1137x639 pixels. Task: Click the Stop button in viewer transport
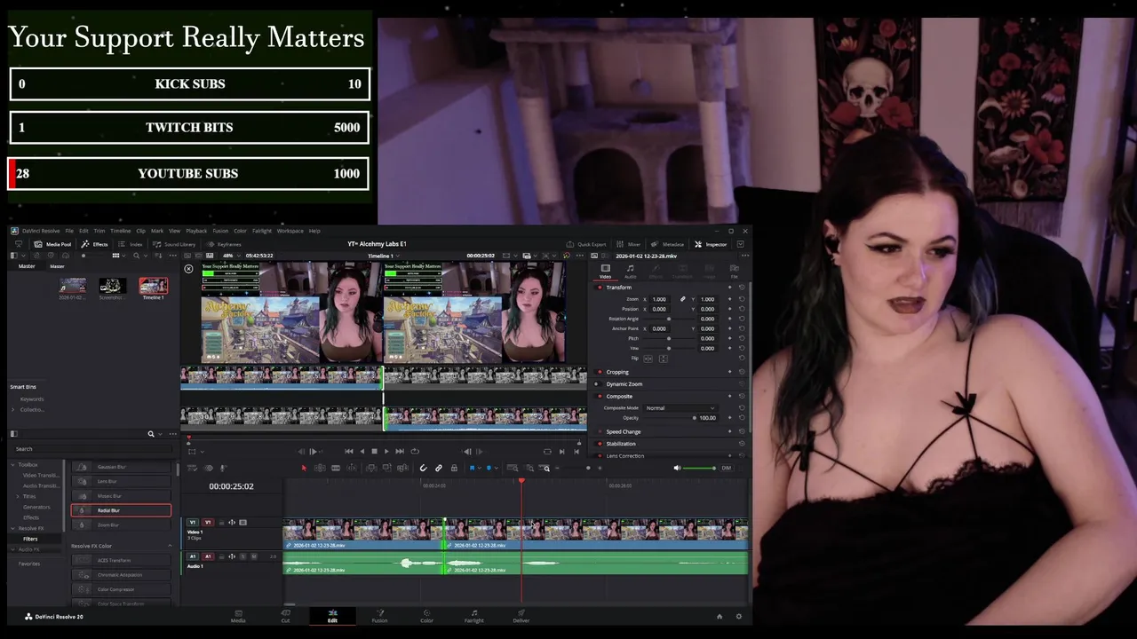(374, 451)
